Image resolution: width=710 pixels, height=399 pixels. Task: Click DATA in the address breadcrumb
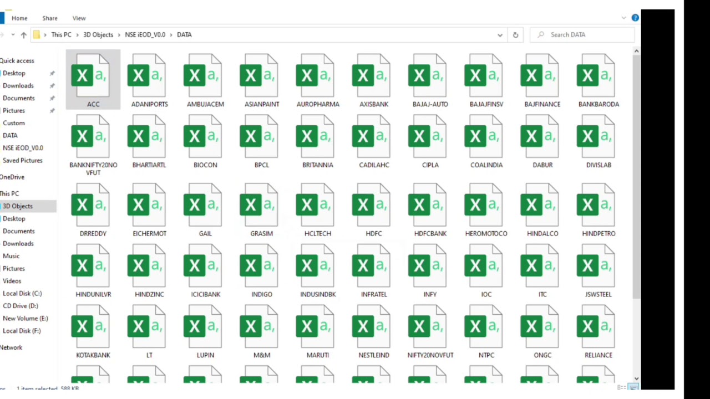(x=184, y=34)
